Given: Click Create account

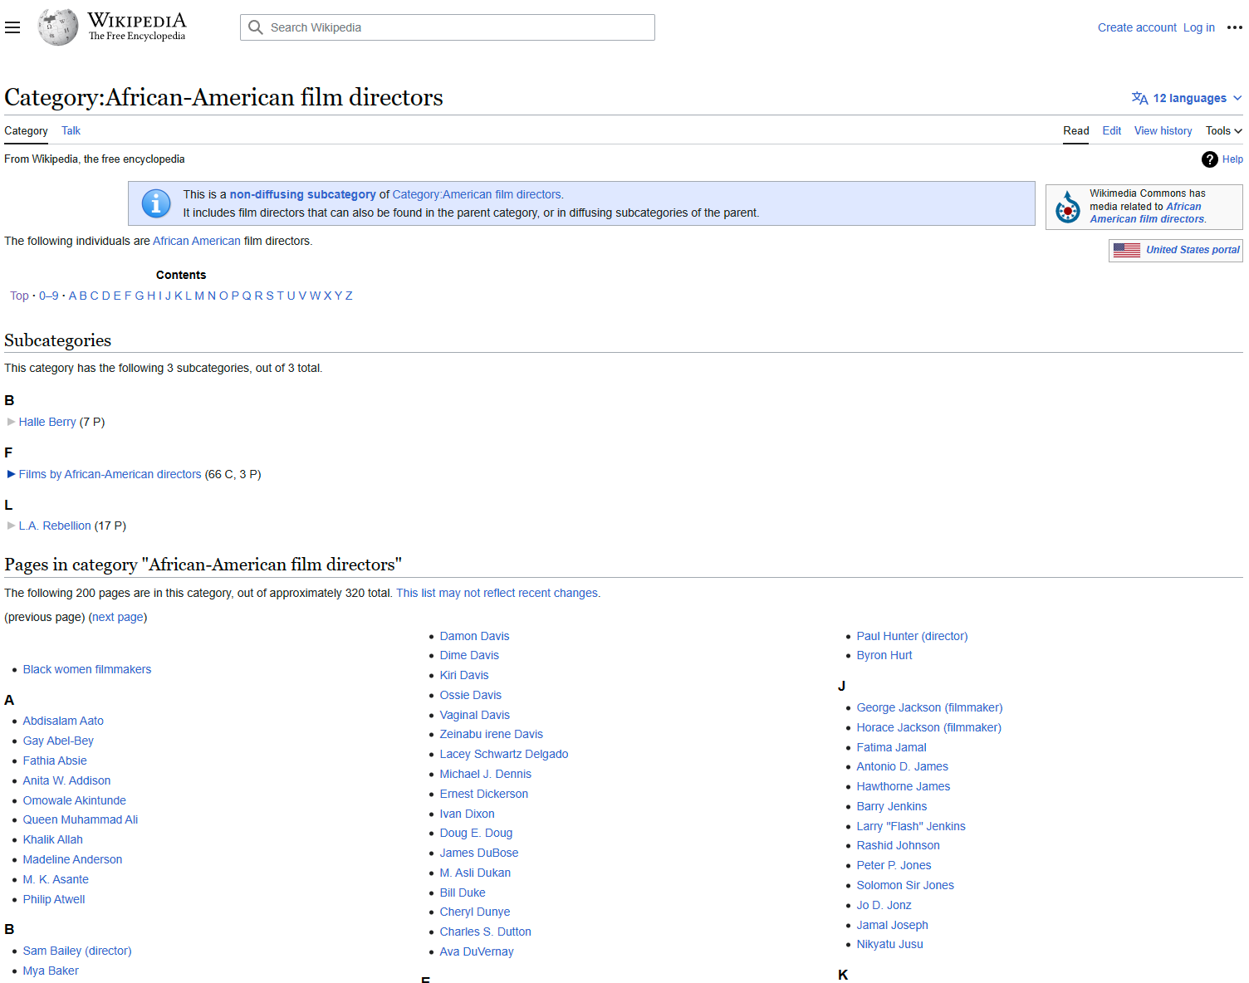Looking at the screenshot, I should pos(1136,27).
